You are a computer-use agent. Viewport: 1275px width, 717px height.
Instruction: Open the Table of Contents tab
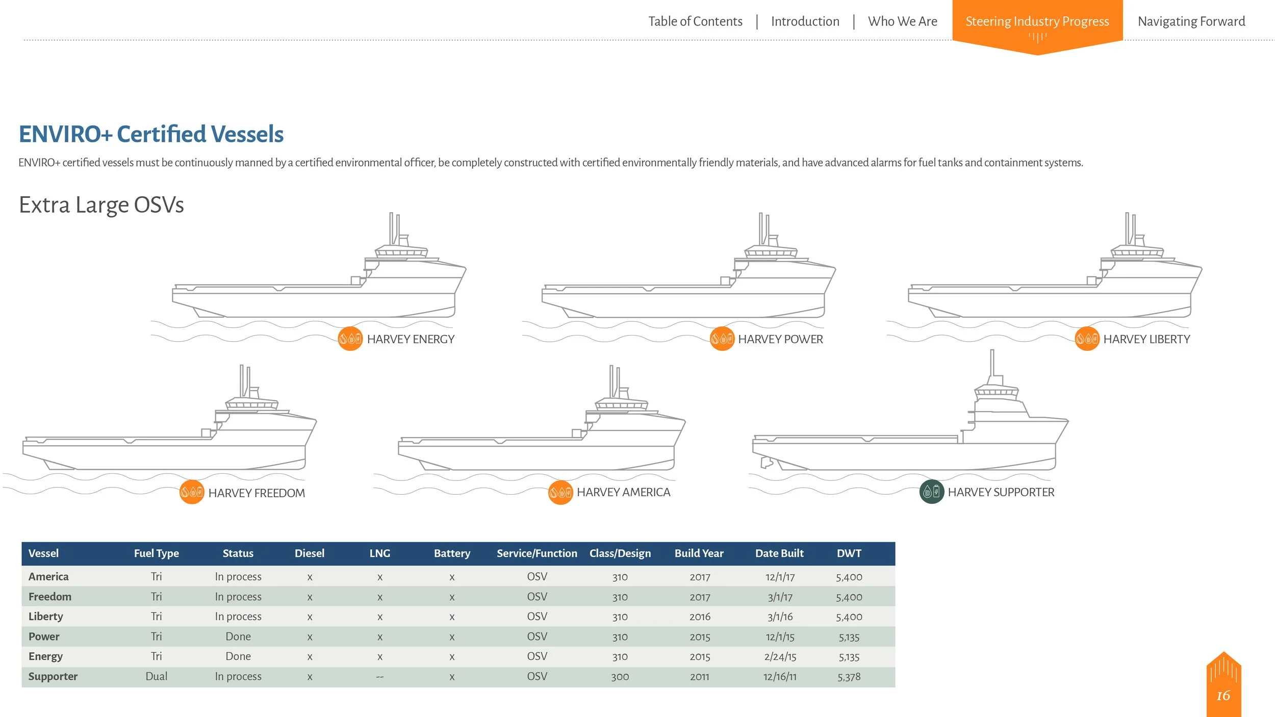(x=695, y=21)
